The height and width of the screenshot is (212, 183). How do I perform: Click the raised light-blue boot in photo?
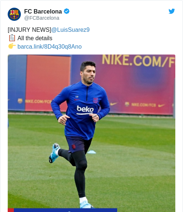tap(54, 153)
